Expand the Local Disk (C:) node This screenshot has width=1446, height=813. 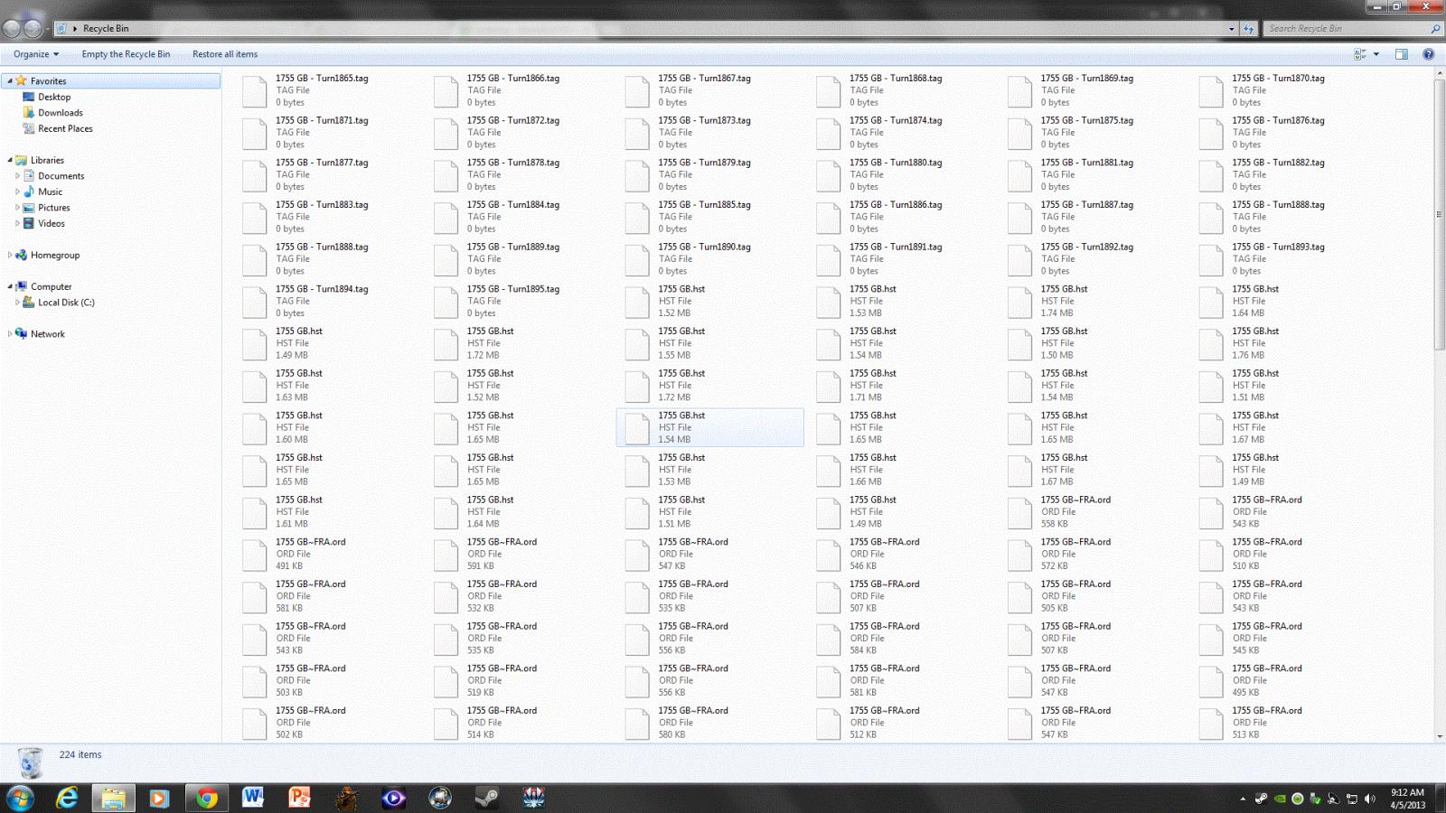pyautogui.click(x=17, y=303)
